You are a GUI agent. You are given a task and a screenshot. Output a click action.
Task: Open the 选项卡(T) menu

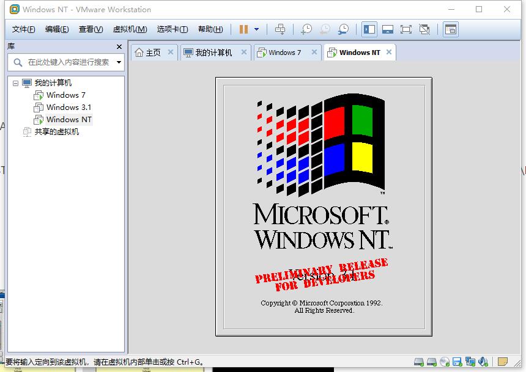click(172, 29)
